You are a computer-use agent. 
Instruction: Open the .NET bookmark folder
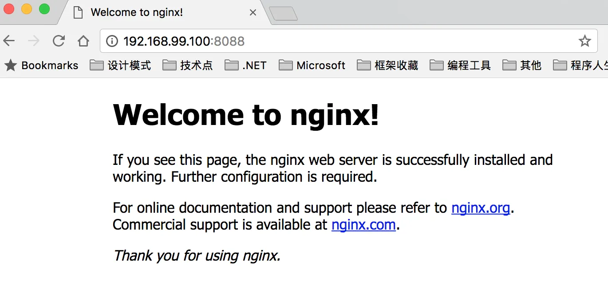[245, 66]
